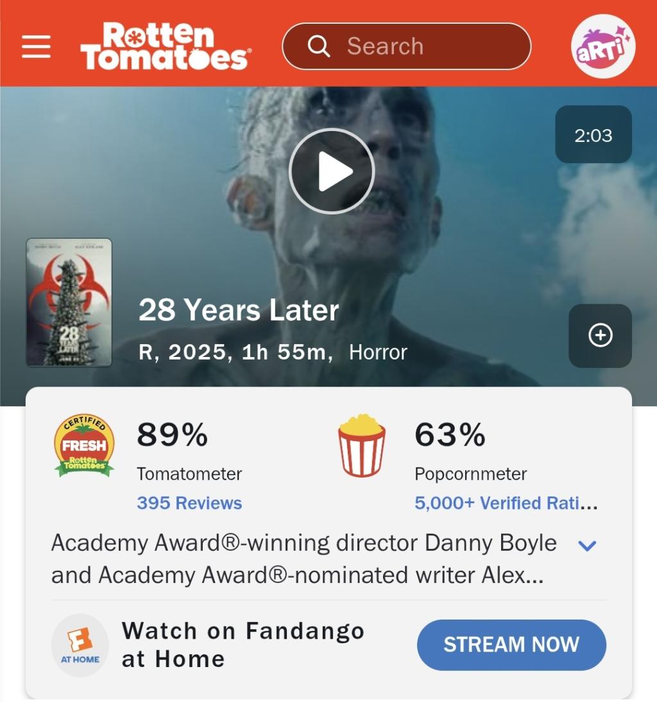Play the 28 Years Later trailer
657x703 pixels.
332,171
